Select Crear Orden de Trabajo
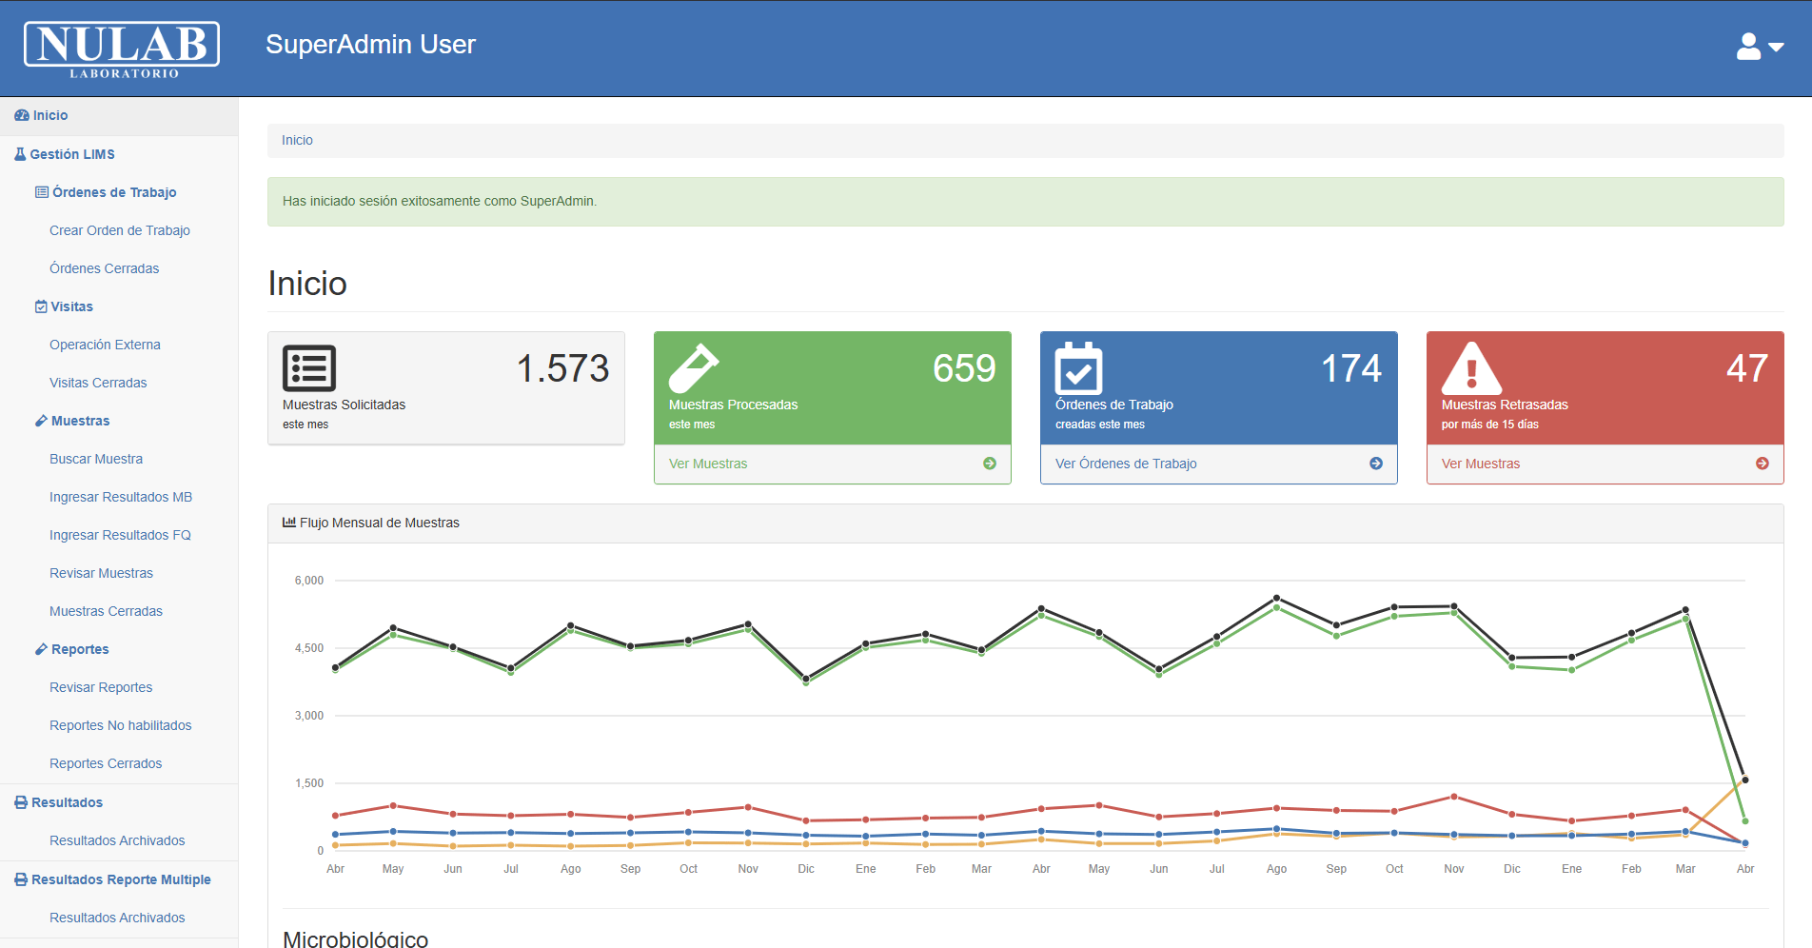The height and width of the screenshot is (948, 1812). (x=119, y=229)
